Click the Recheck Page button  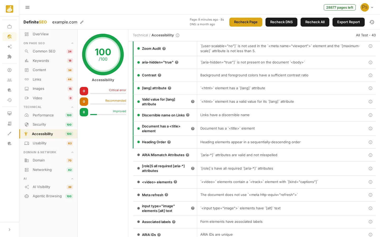[246, 22]
